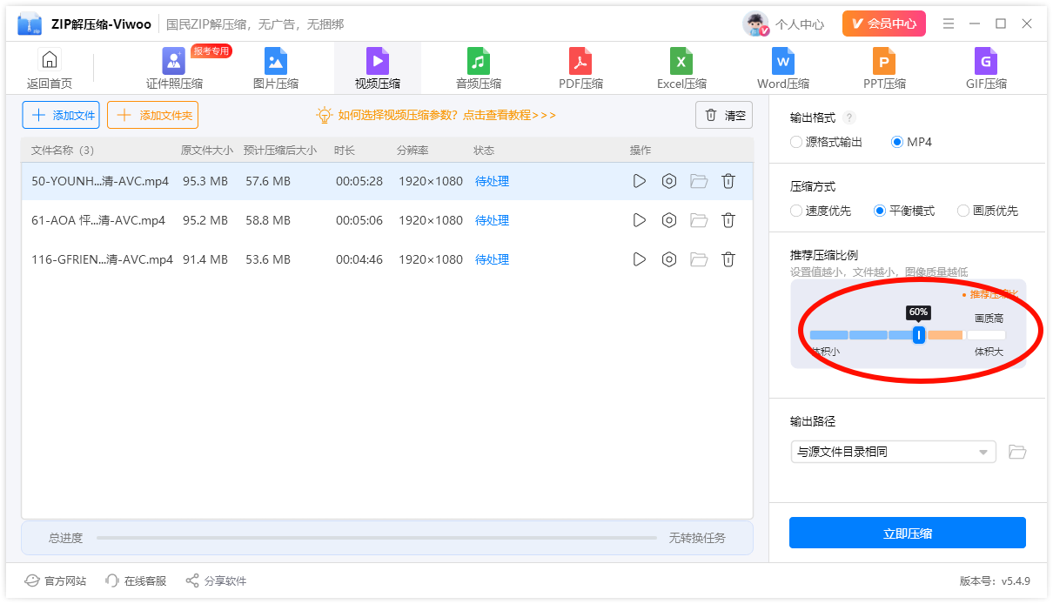Image resolution: width=1053 pixels, height=604 pixels.
Task: Open settings for 50-YOUNH file
Action: pyautogui.click(x=669, y=181)
